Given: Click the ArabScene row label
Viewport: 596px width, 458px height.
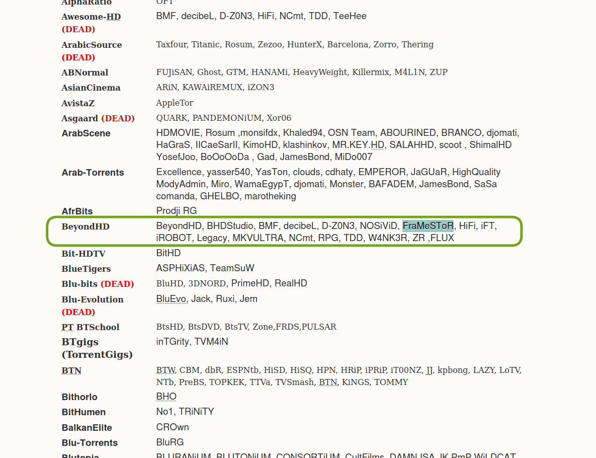Looking at the screenshot, I should 86,133.
